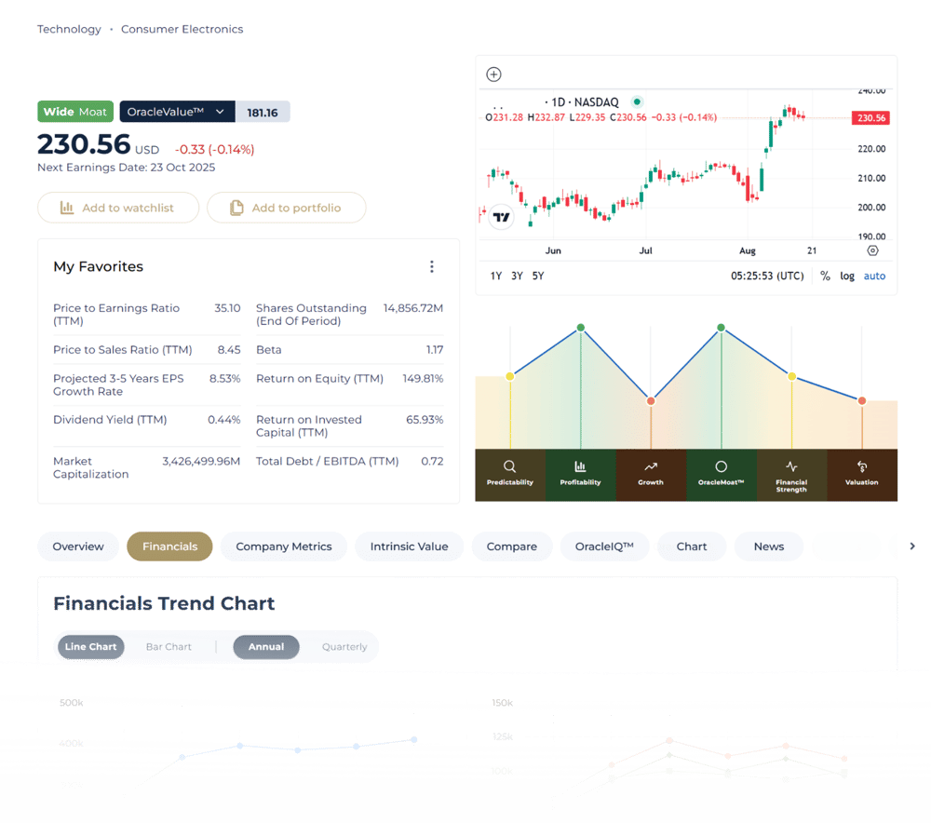Image resolution: width=931 pixels, height=823 pixels.
Task: Open the Overview tab
Action: [78, 546]
